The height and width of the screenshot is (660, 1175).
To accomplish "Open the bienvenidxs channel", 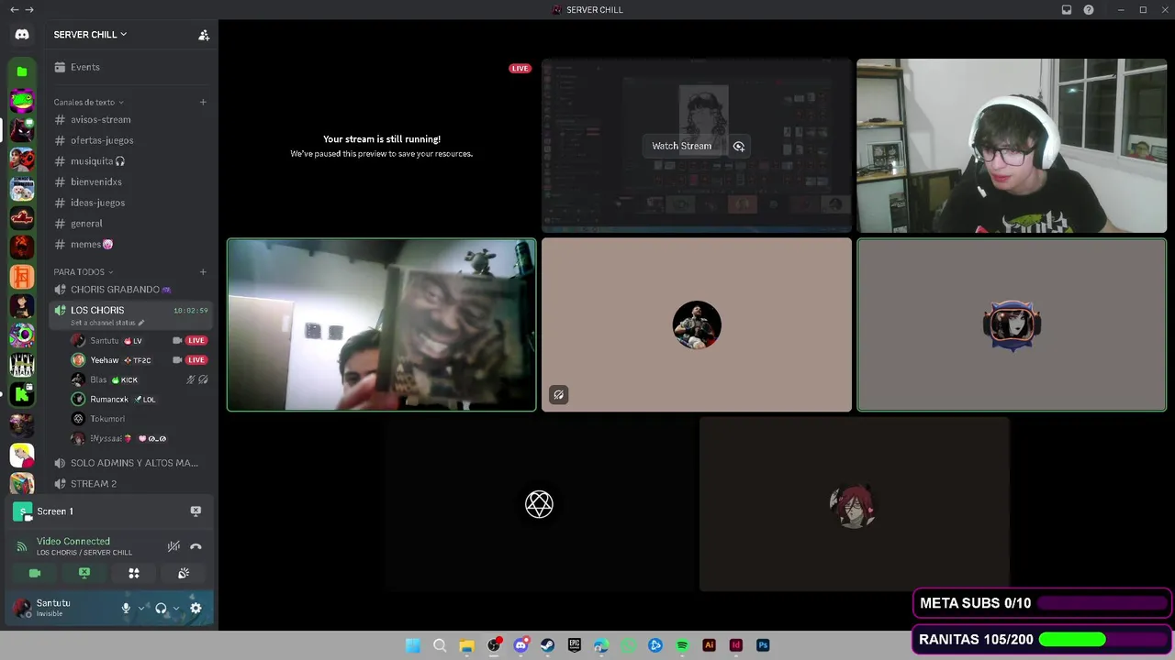I will coord(131,181).
